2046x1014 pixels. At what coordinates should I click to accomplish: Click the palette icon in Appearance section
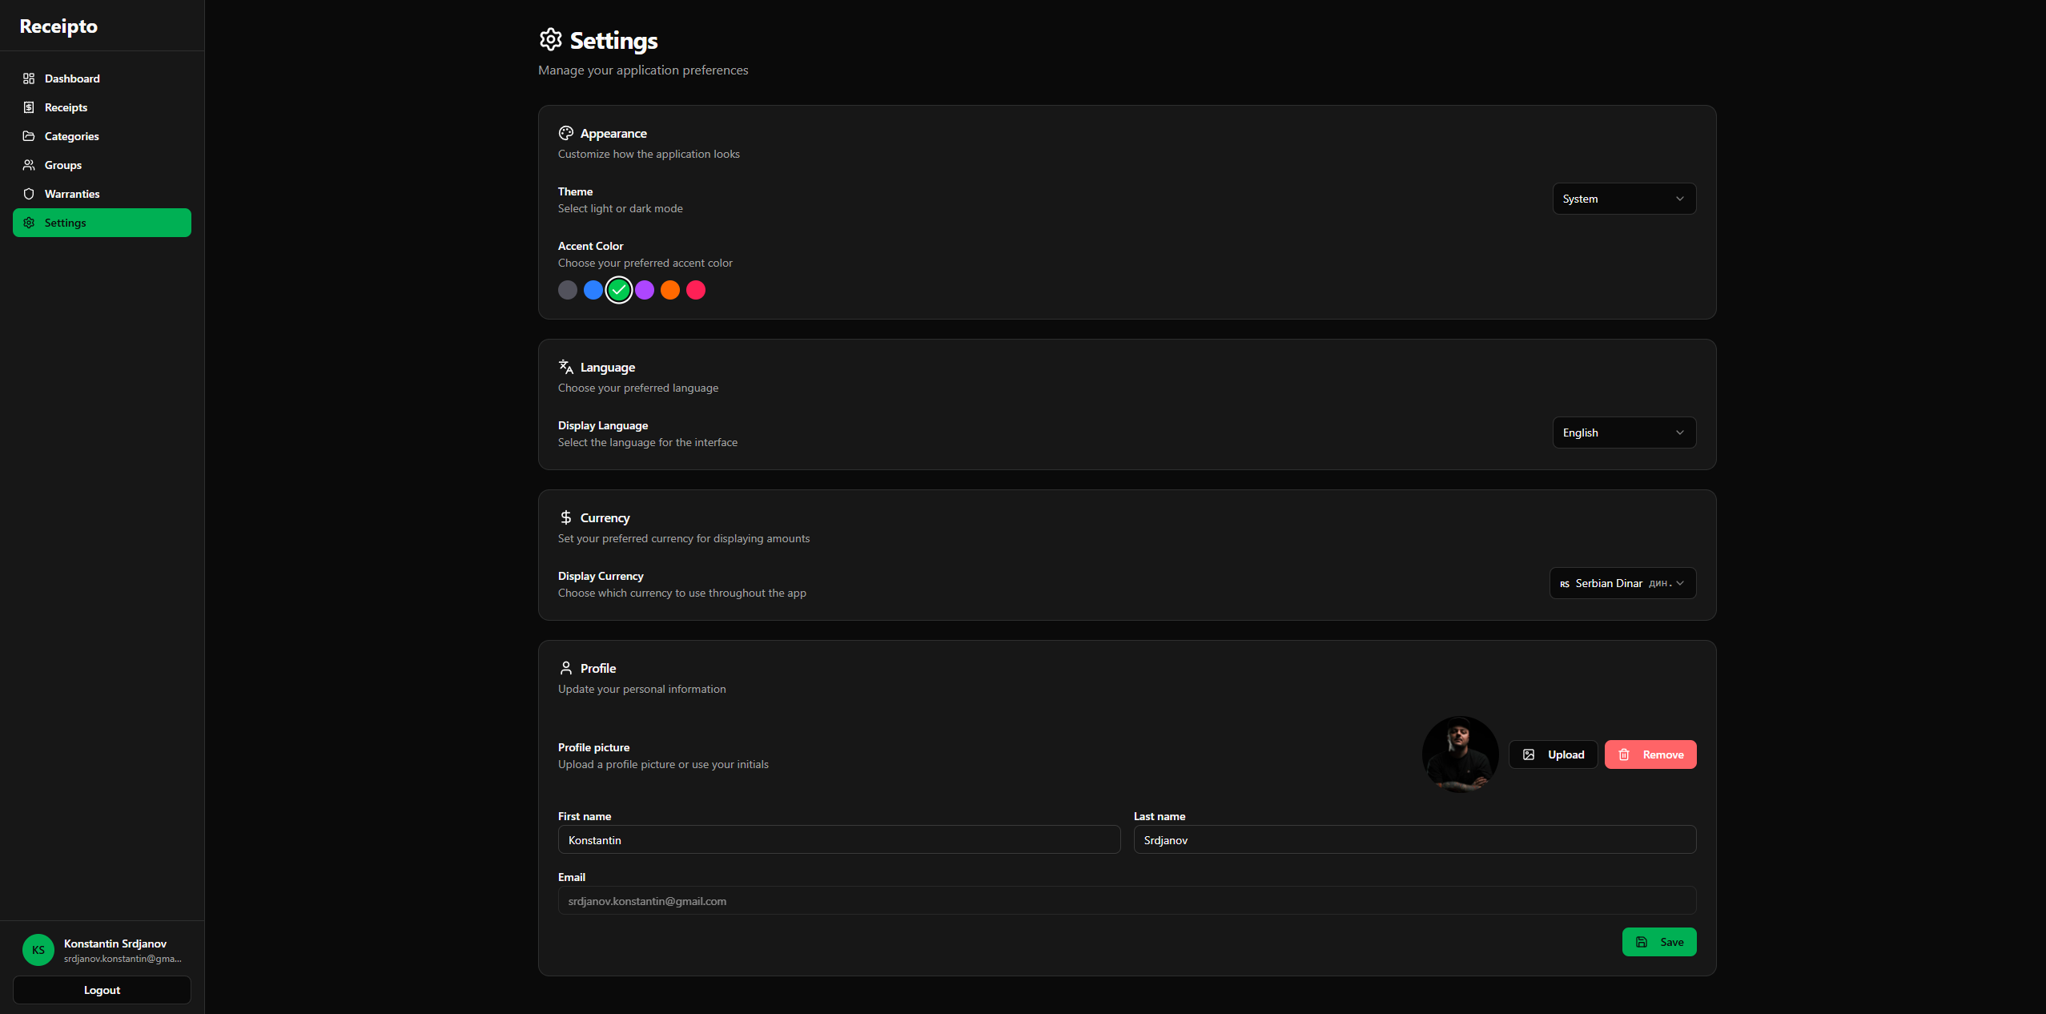pyautogui.click(x=565, y=133)
